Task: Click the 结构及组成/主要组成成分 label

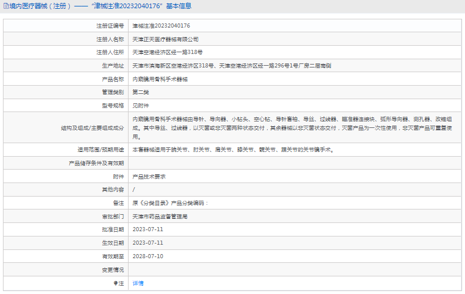Action: click(92, 128)
